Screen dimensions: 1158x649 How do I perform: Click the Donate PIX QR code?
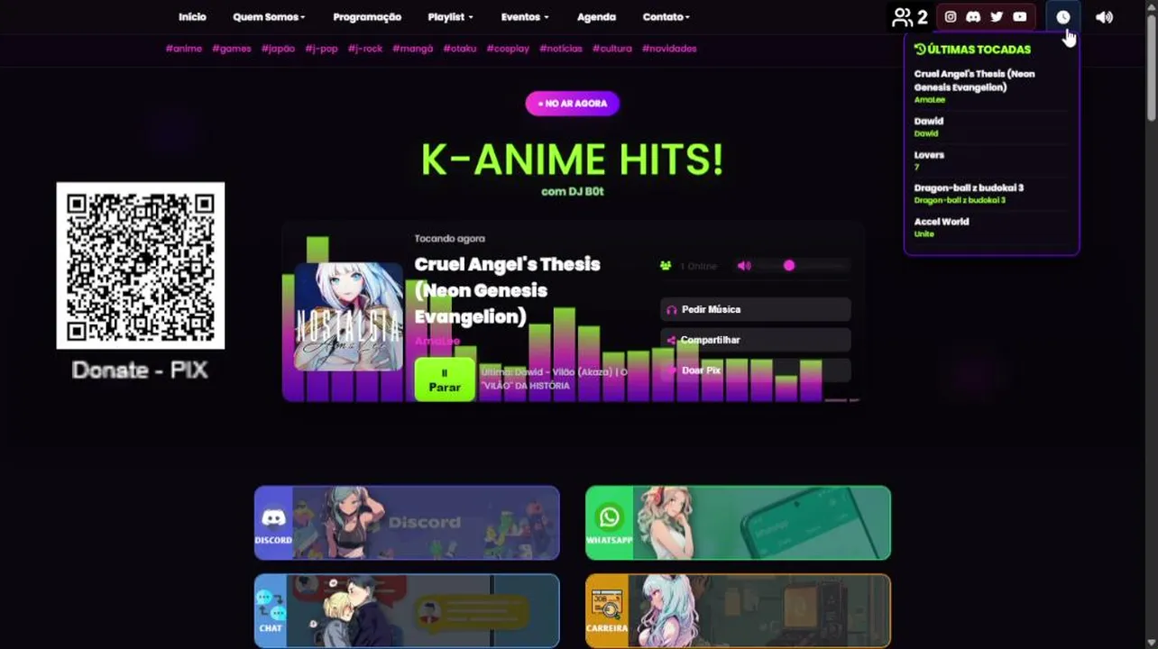(x=141, y=265)
